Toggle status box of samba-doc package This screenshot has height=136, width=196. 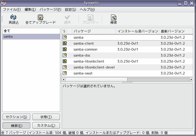click(x=65, y=55)
